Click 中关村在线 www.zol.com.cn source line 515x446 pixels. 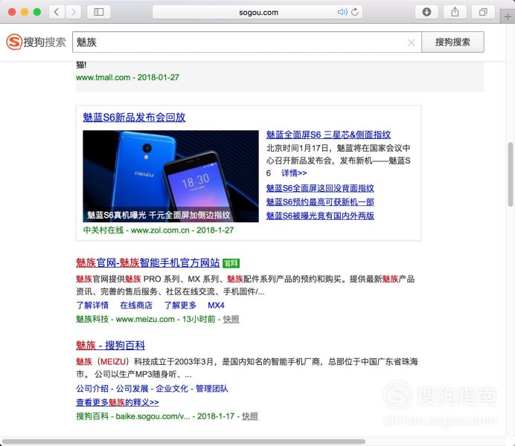159,230
